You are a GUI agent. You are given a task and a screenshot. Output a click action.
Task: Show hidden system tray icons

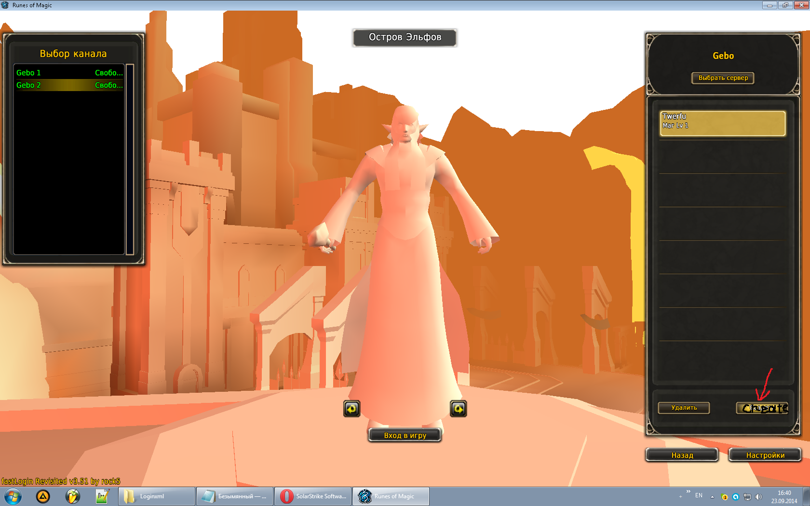tap(712, 497)
